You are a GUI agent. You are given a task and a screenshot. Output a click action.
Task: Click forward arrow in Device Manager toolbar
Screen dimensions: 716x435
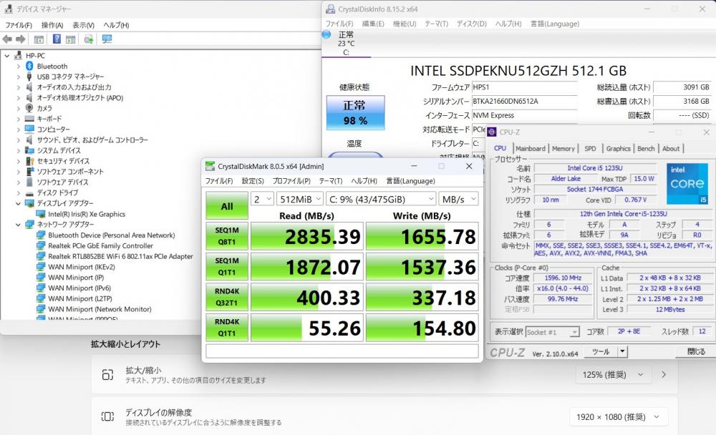click(21, 39)
